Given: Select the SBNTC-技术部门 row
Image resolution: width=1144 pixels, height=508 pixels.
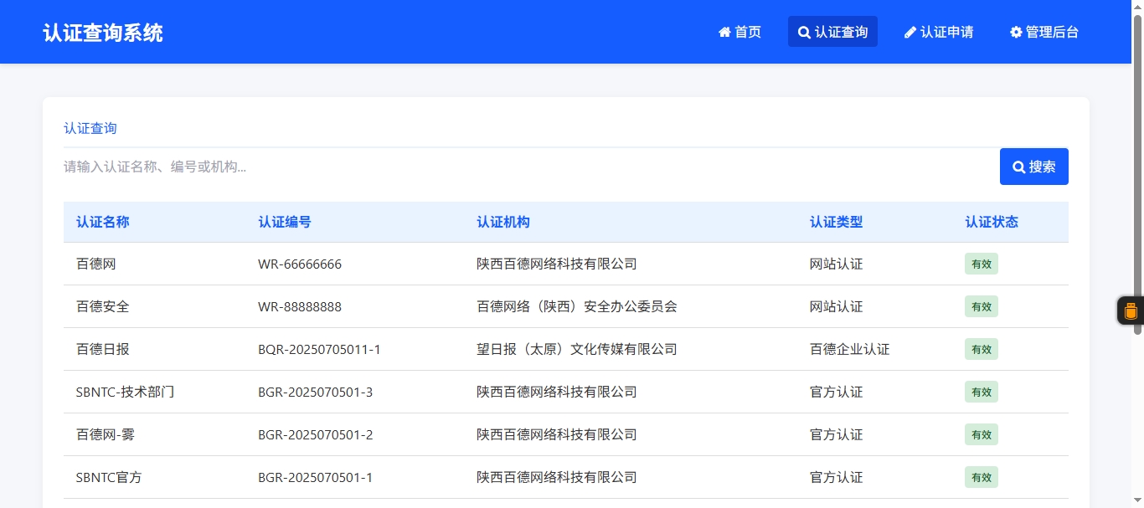Looking at the screenshot, I should click(x=126, y=392).
